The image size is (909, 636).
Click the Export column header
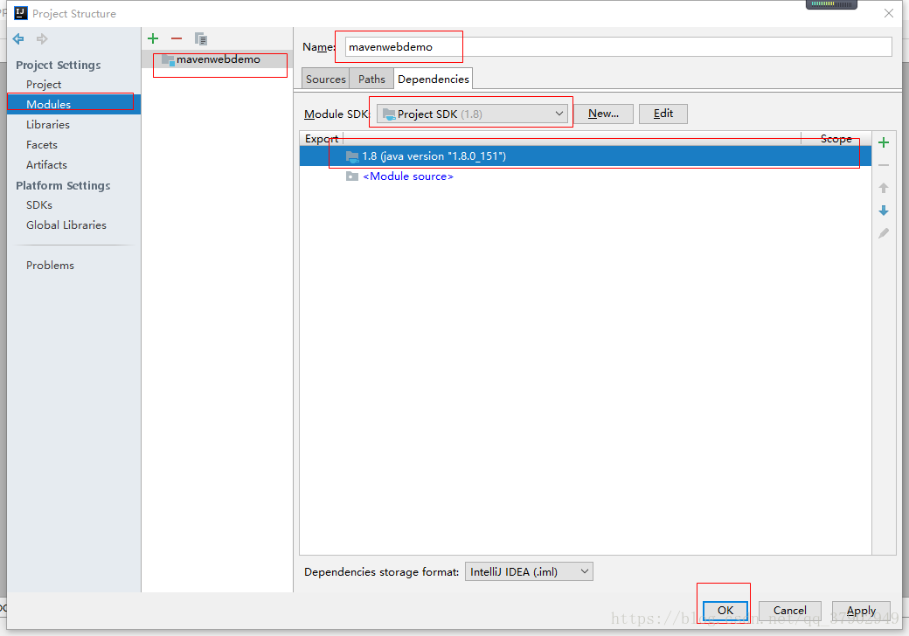click(322, 138)
